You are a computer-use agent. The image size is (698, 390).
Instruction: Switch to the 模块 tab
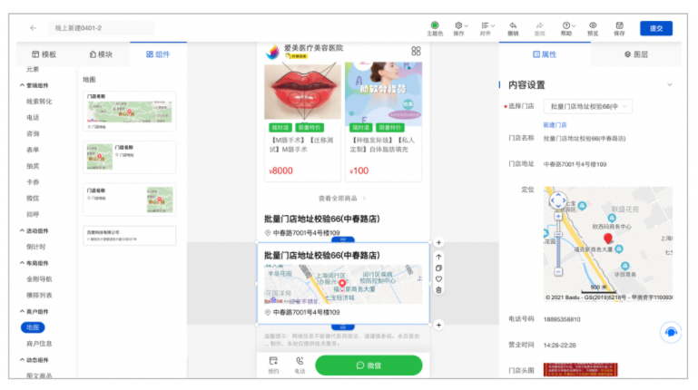click(x=101, y=54)
